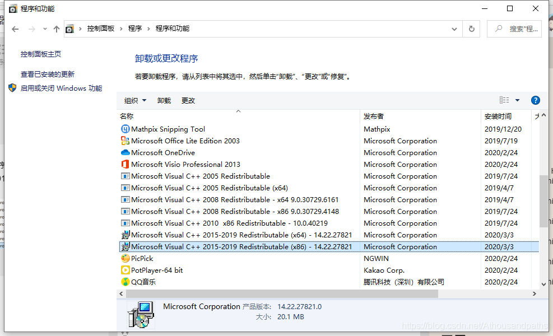Click the Mathpix Snipping Tool icon

[x=125, y=129]
